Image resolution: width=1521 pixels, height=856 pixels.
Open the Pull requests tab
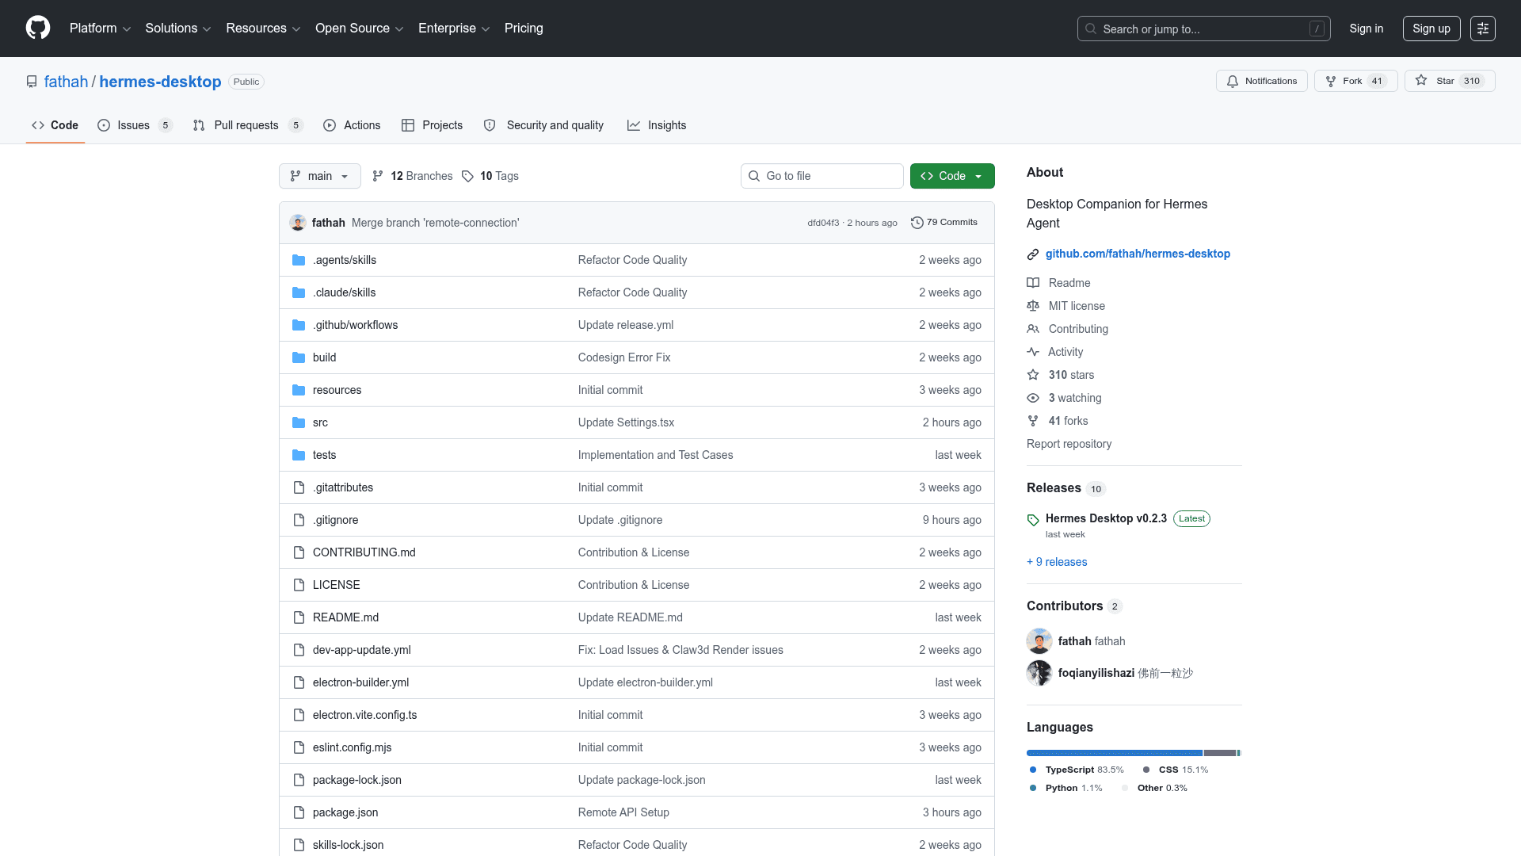246,125
